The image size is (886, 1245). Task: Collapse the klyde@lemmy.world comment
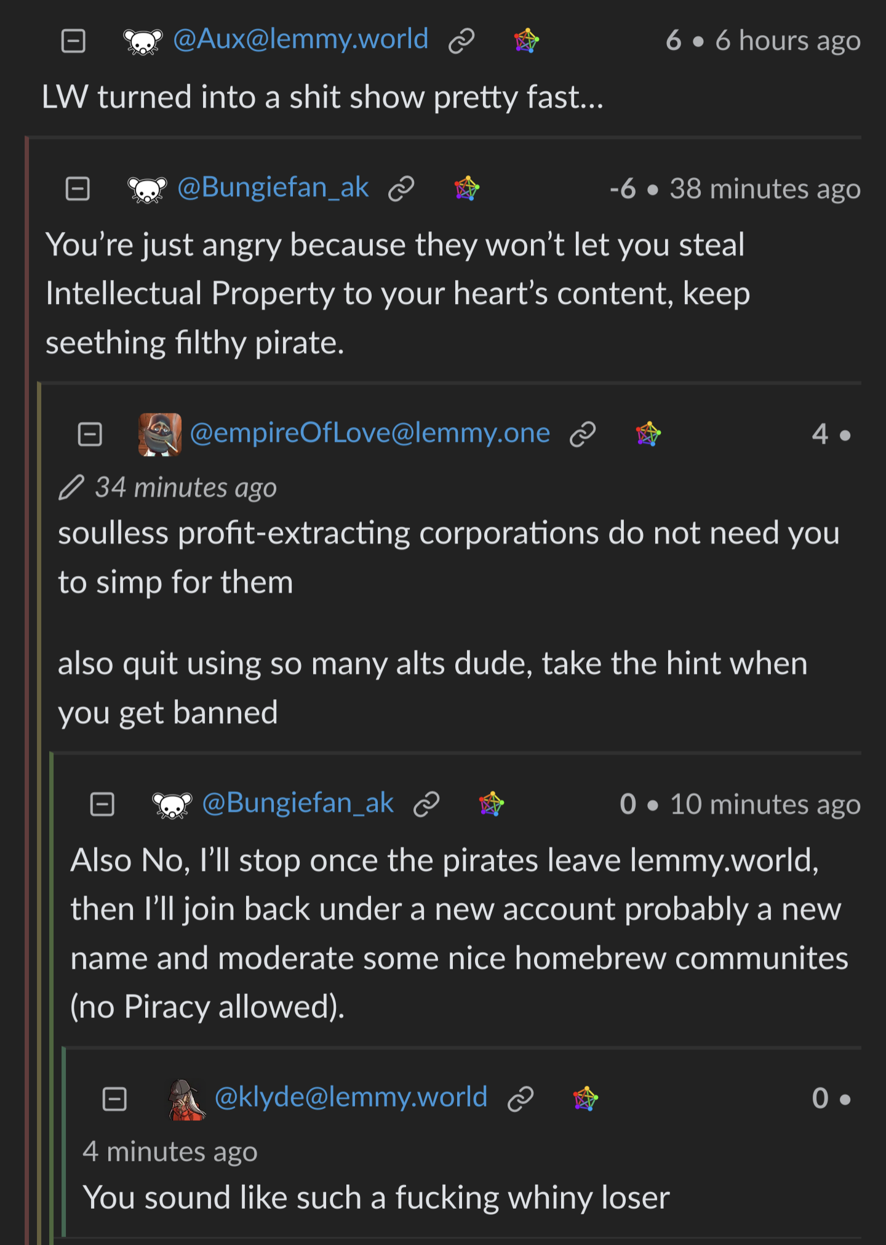pyautogui.click(x=114, y=1099)
